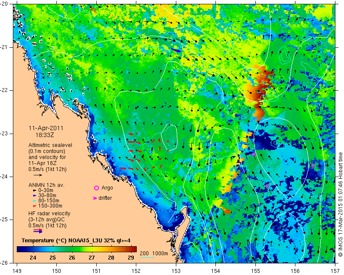Click the magenta drifter arrow legend symbol
The image size is (344, 275).
pyautogui.click(x=95, y=198)
